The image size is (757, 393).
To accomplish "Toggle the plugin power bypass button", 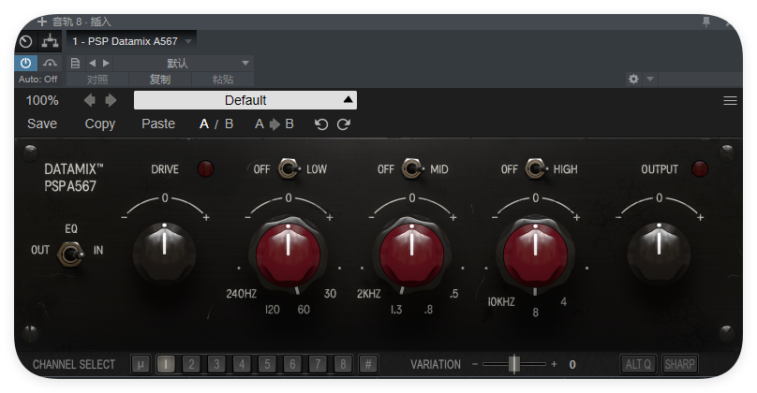I will [25, 64].
